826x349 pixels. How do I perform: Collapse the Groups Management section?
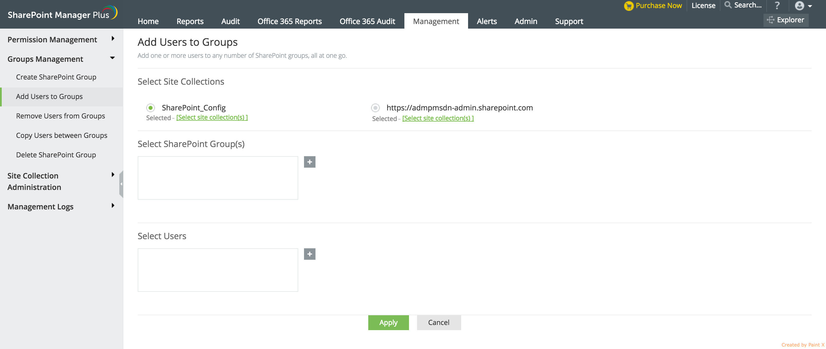pos(112,58)
